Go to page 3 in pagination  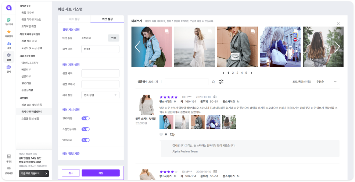point(237,73)
